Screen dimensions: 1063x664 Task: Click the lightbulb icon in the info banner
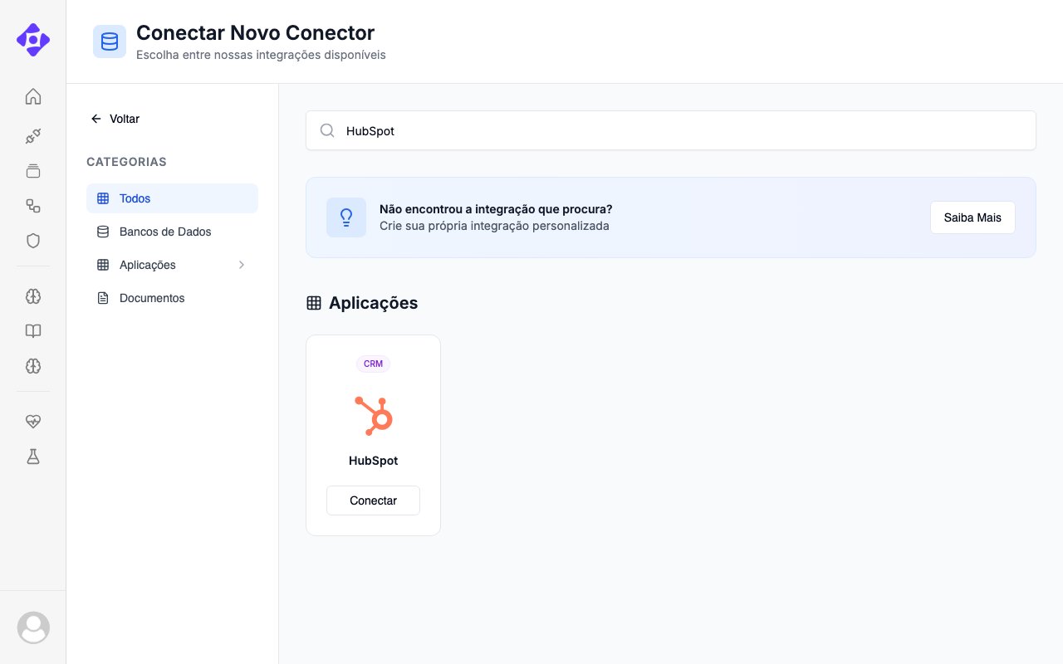click(346, 217)
